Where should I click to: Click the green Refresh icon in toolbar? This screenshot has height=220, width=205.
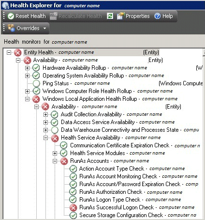tap(110, 16)
